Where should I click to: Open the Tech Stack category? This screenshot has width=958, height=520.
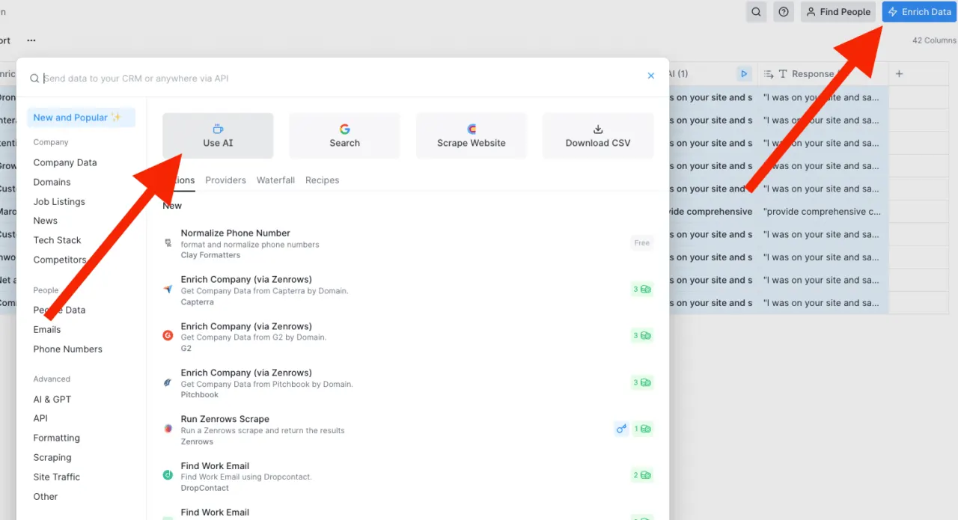point(57,240)
